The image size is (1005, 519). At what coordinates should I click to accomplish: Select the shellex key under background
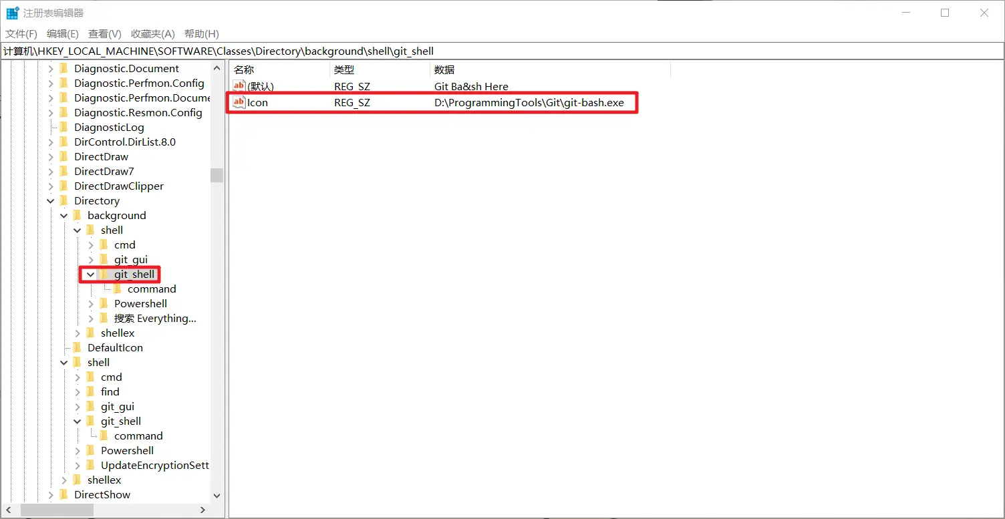pyautogui.click(x=118, y=333)
